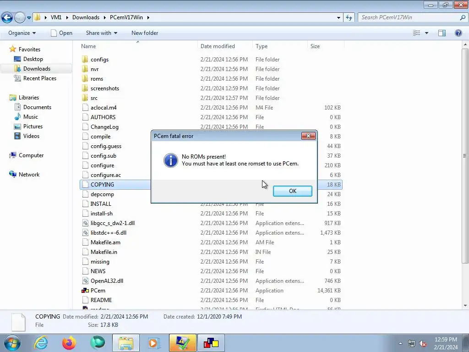The width and height of the screenshot is (469, 352).
Task: Open the Organize menu
Action: point(22,33)
